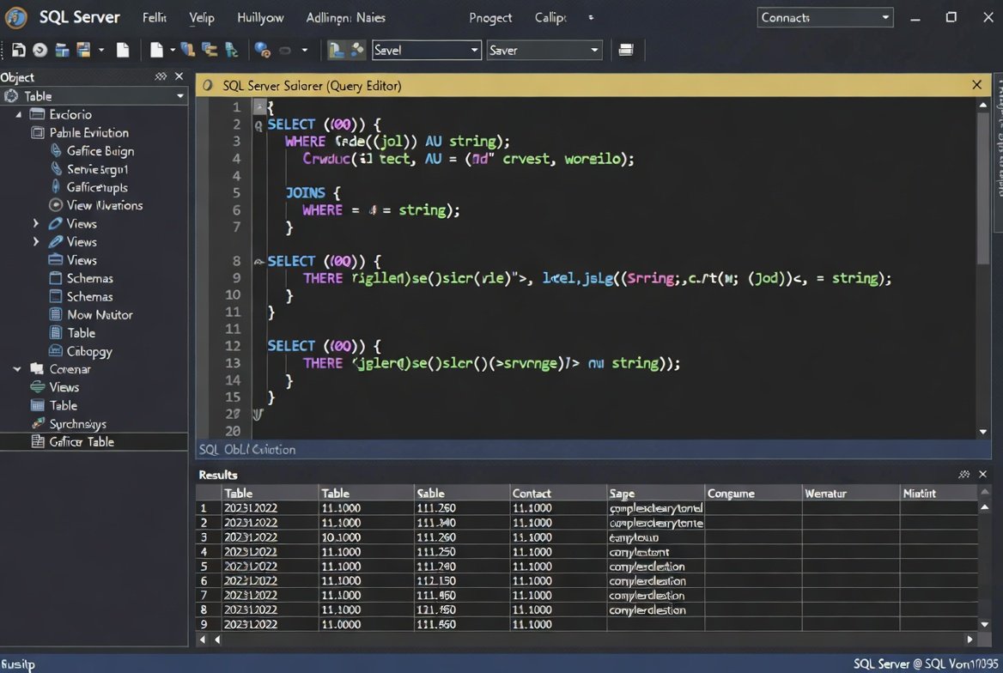The image size is (1003, 673).
Task: Open the Adllingn Naies menu
Action: [x=345, y=17]
